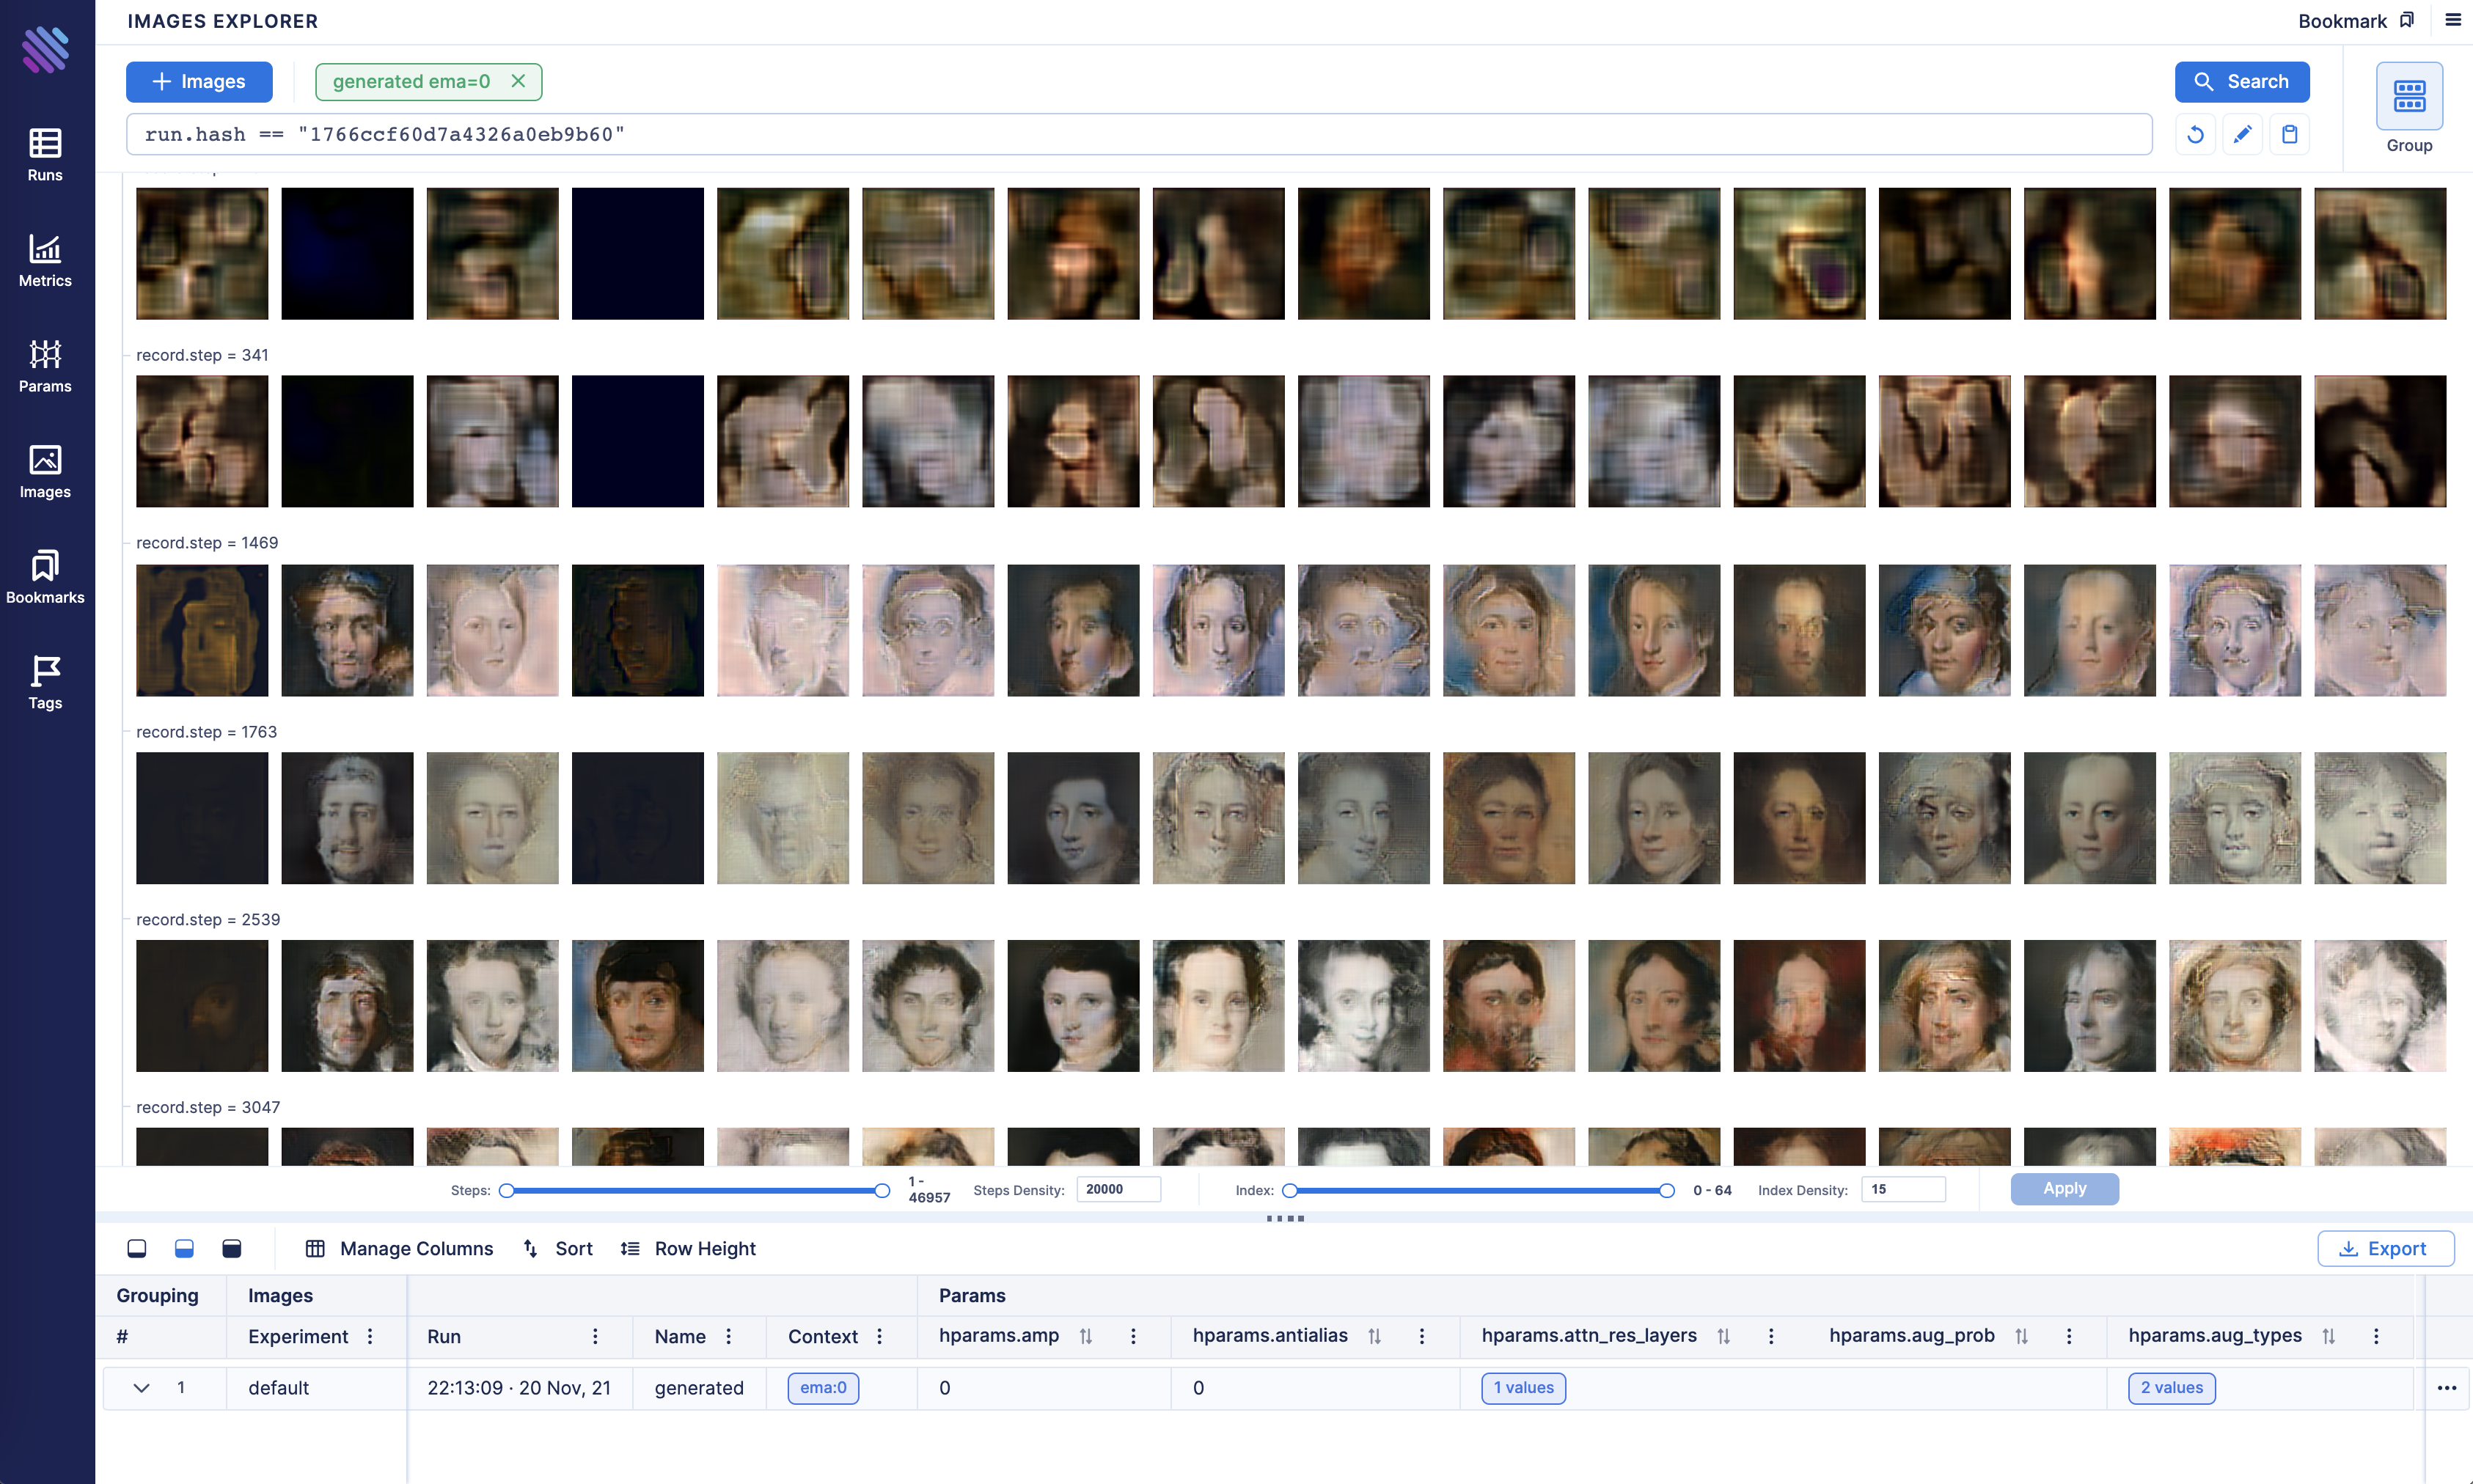2473x1484 pixels.
Task: Click the Steps slider left handle
Action: 507,1190
